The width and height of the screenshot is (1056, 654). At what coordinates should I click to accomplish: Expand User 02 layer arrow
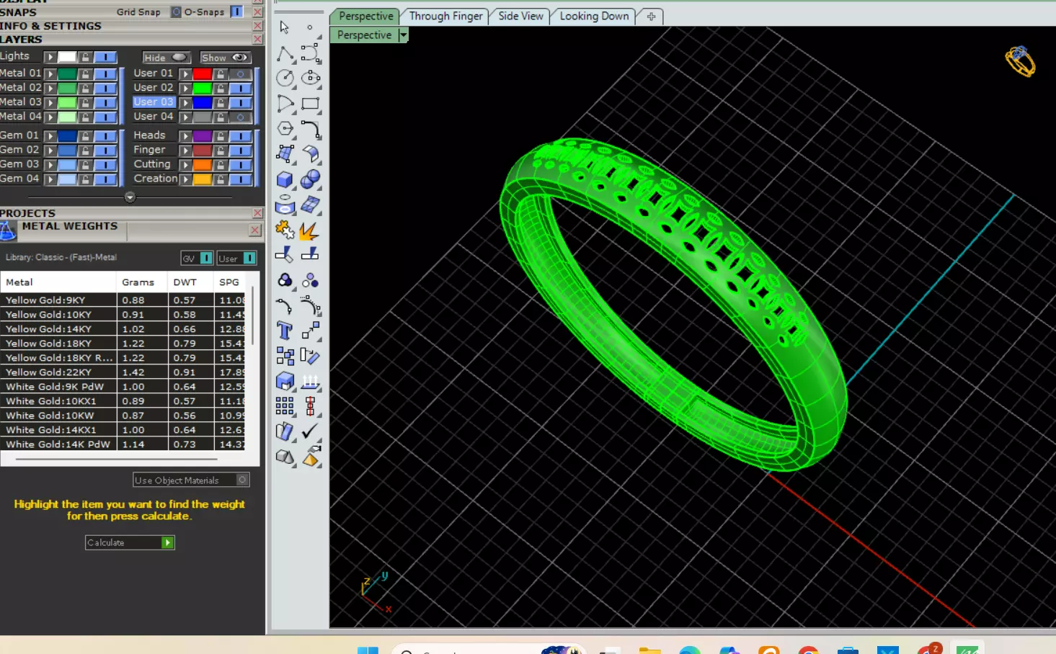[185, 88]
